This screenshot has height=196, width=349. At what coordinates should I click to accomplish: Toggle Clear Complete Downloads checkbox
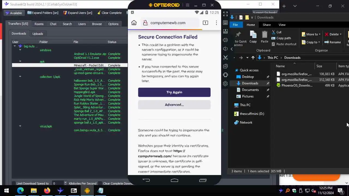[x=100, y=183]
